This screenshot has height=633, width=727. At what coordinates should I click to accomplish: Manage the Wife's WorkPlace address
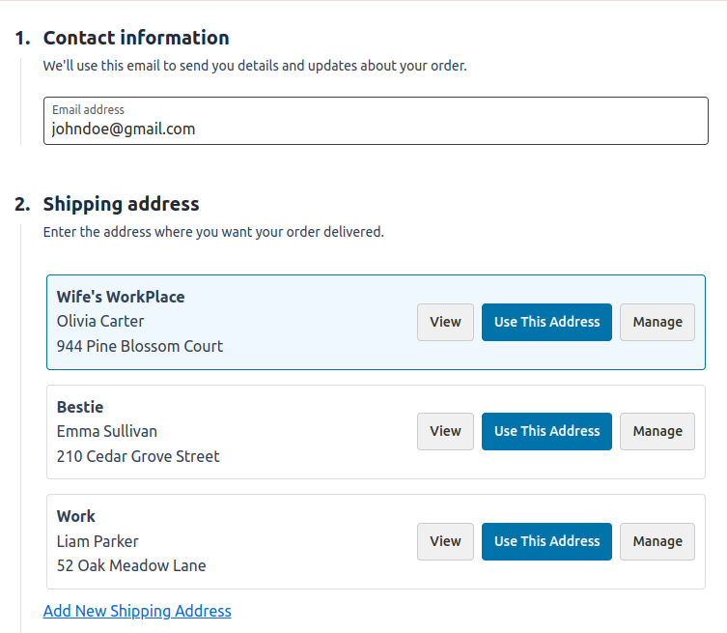coord(657,322)
